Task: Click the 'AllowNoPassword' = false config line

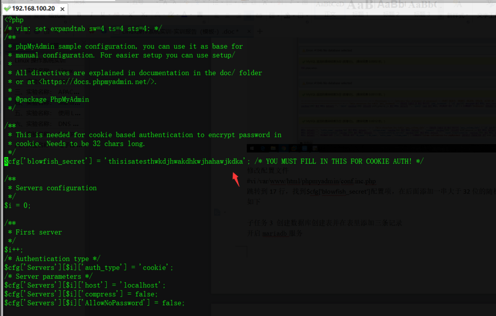Action: [94, 303]
